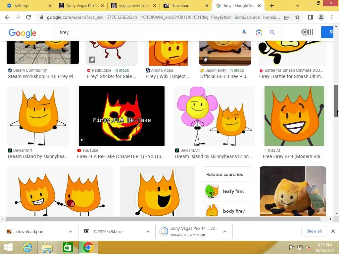Click the blue Sign in button

click(x=327, y=32)
